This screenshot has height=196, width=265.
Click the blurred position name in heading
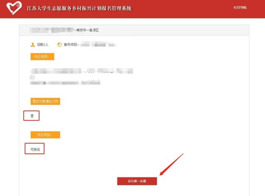click(x=52, y=31)
